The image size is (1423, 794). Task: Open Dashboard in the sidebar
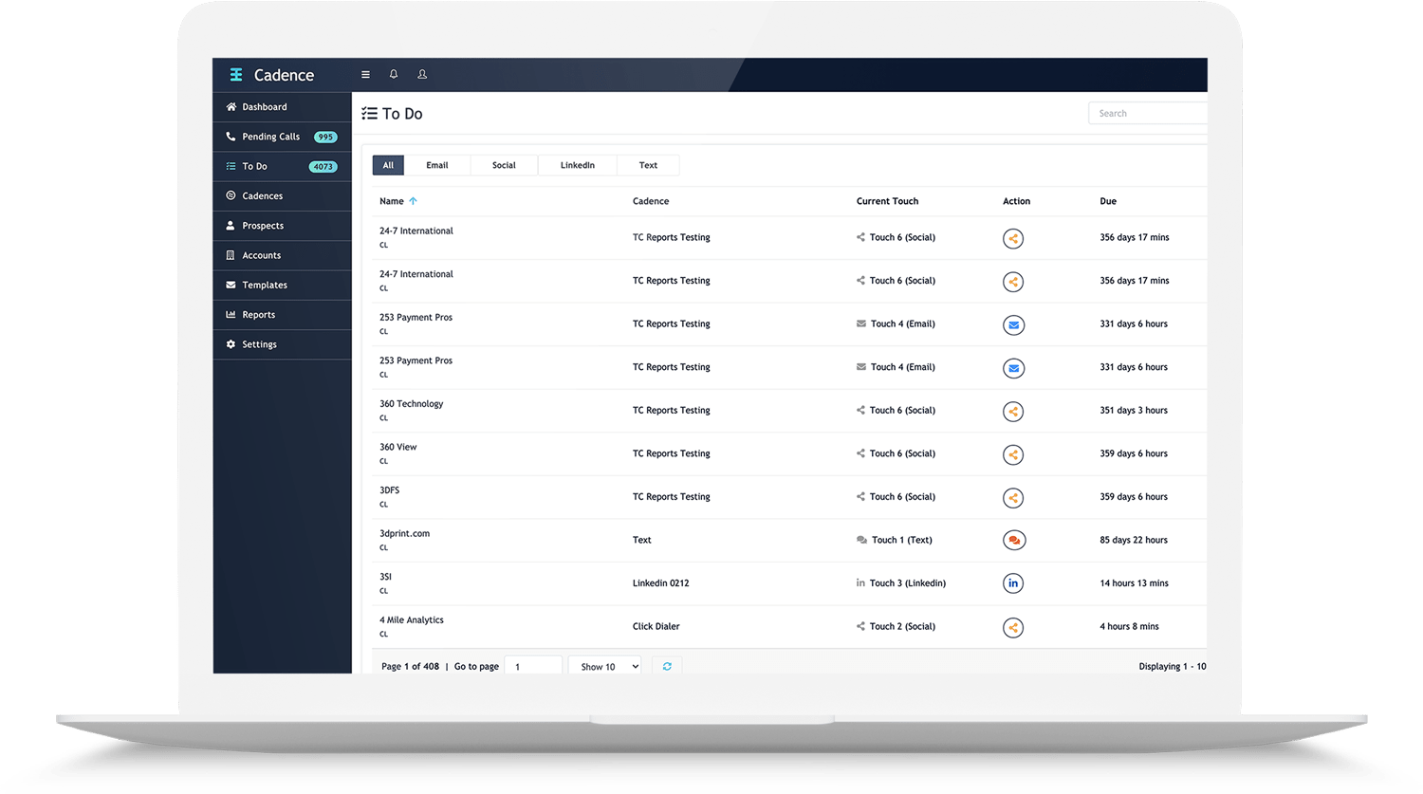(x=283, y=107)
